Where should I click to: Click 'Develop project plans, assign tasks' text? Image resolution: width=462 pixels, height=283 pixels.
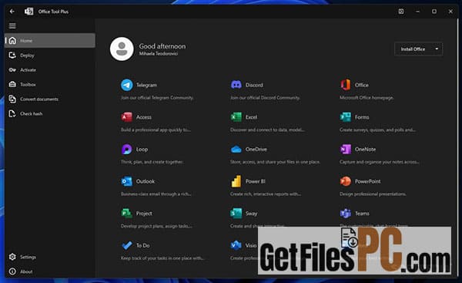click(x=156, y=227)
